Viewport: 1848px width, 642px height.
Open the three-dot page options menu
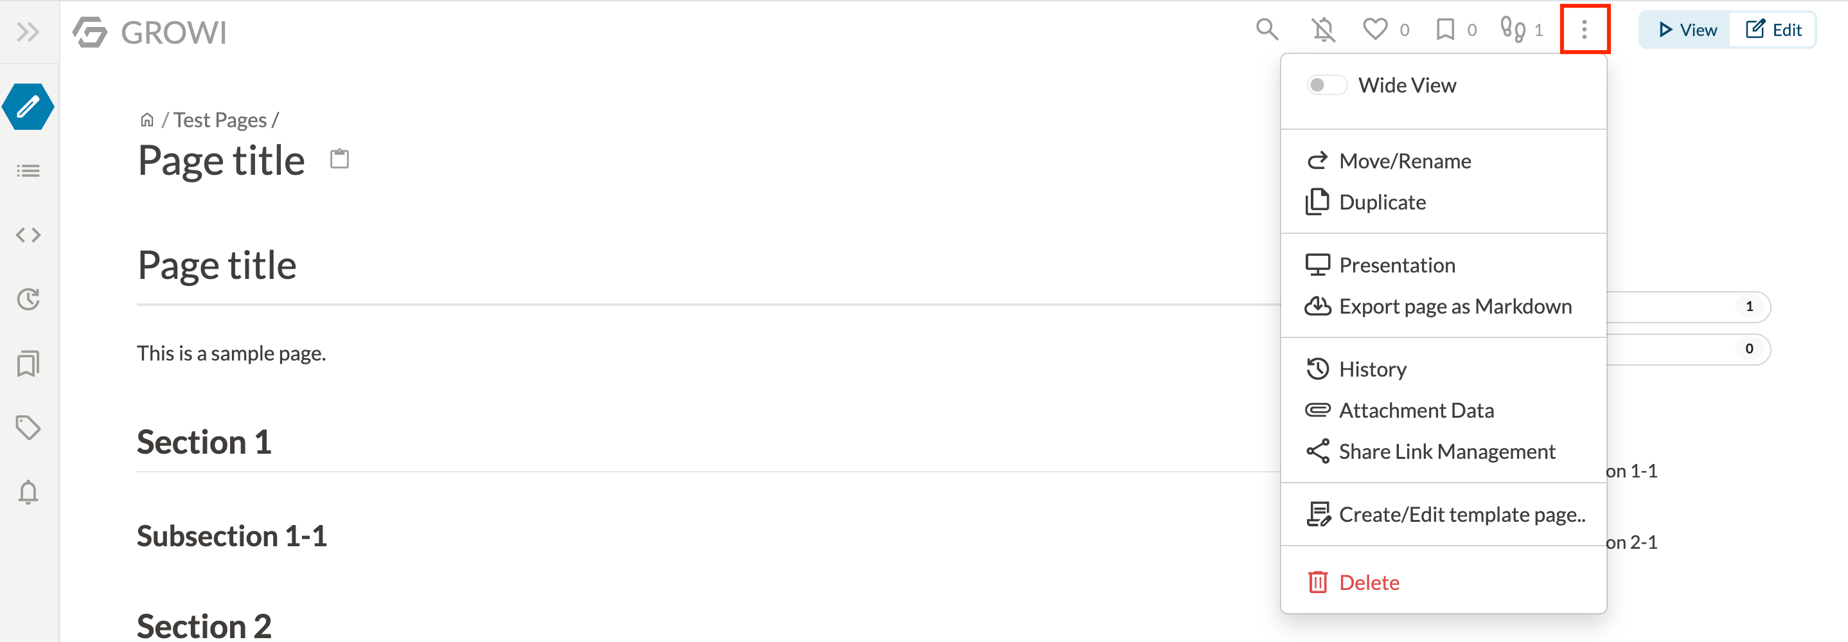pyautogui.click(x=1585, y=30)
